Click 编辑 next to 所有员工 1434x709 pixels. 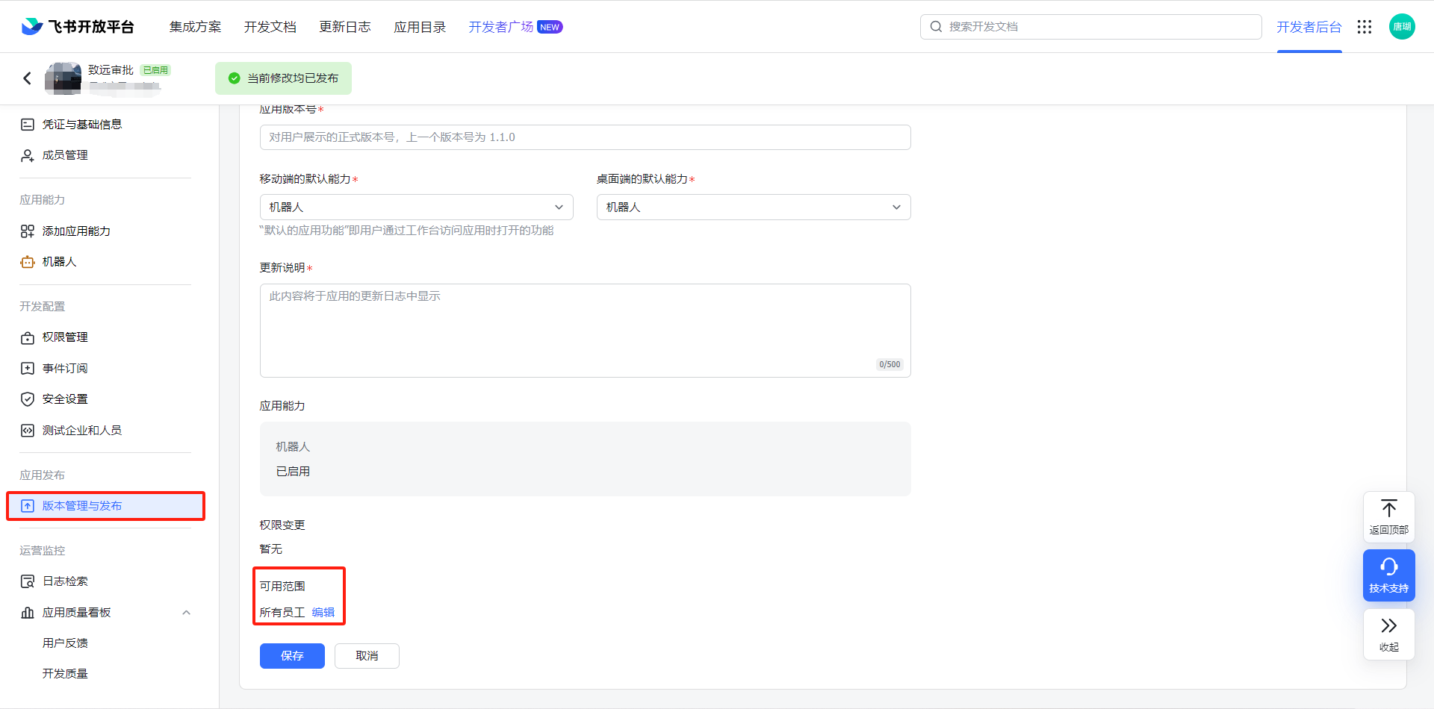point(323,611)
